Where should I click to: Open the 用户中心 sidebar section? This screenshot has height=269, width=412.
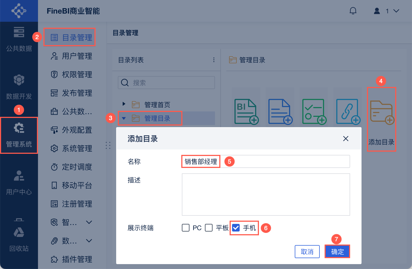tap(19, 183)
